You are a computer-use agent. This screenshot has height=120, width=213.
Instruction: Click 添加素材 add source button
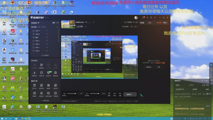(45, 55)
